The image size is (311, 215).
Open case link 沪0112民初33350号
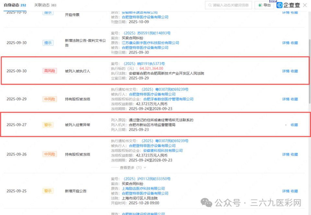(147, 179)
